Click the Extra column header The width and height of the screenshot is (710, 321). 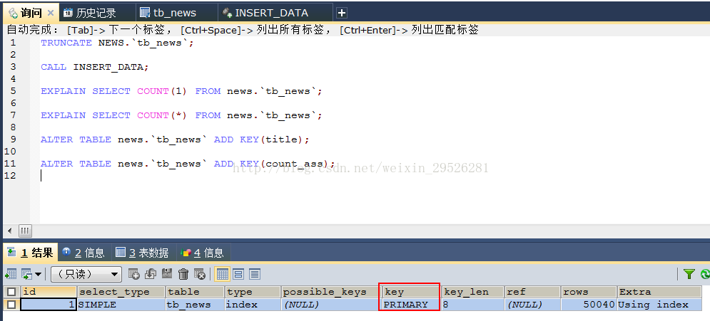tap(659, 292)
